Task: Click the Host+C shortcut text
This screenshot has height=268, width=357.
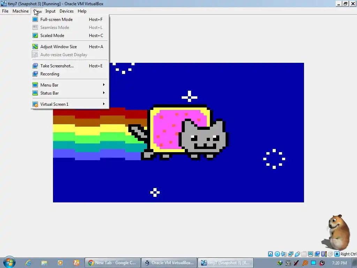Action: (96, 35)
